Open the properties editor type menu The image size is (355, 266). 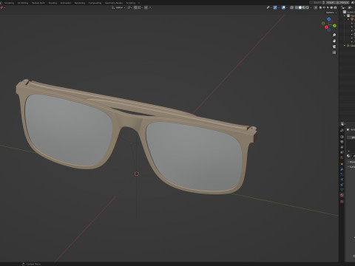(x=343, y=123)
